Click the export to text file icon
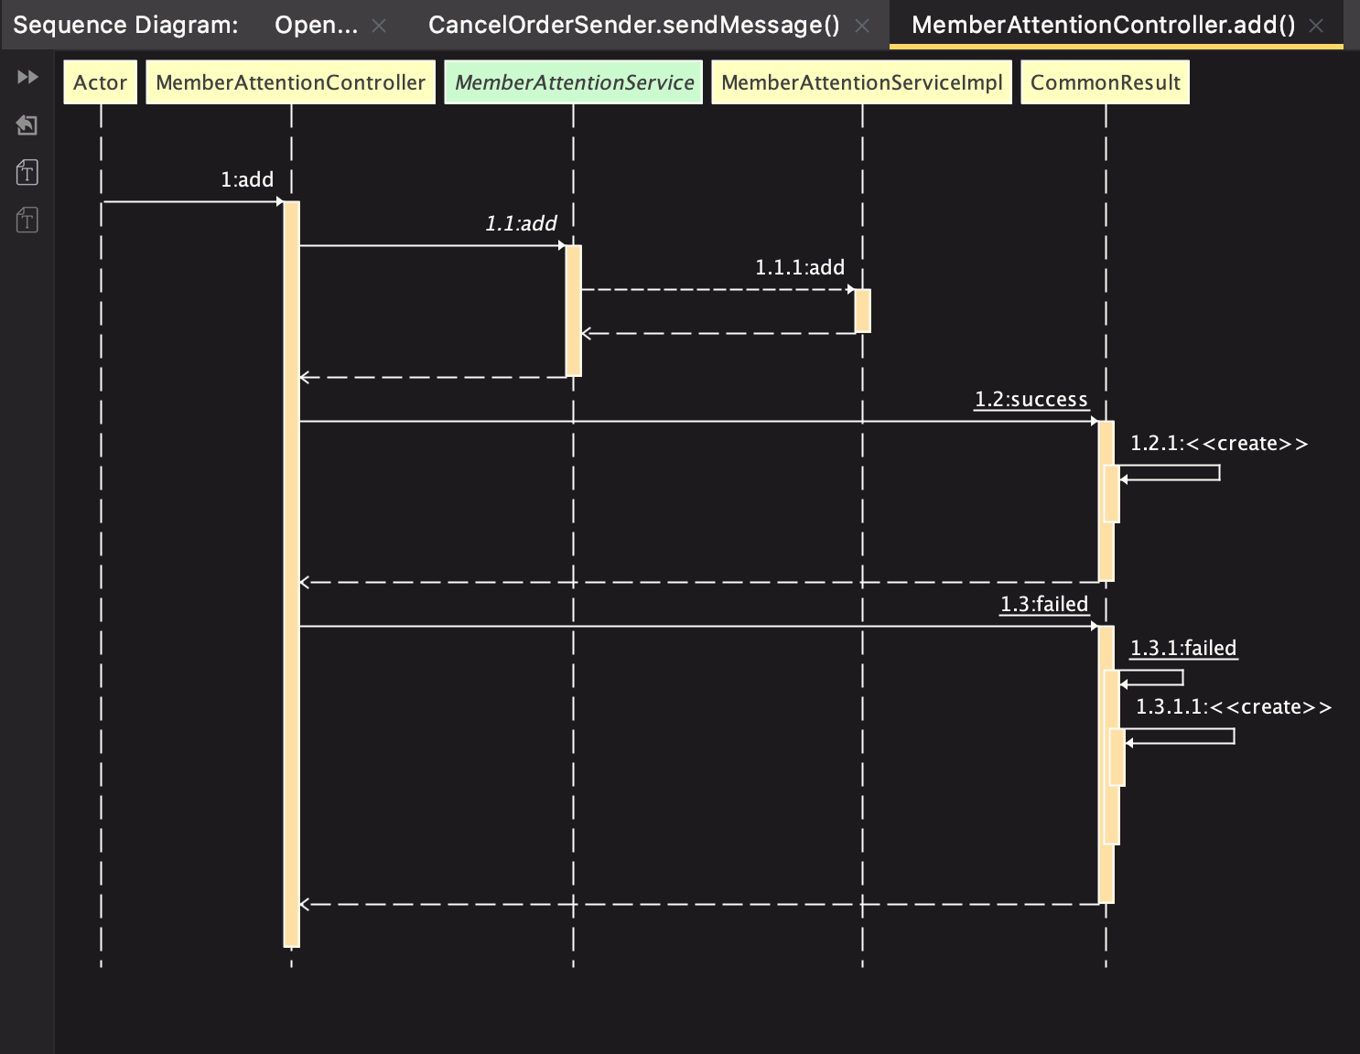The height and width of the screenshot is (1054, 1360). pyautogui.click(x=27, y=172)
